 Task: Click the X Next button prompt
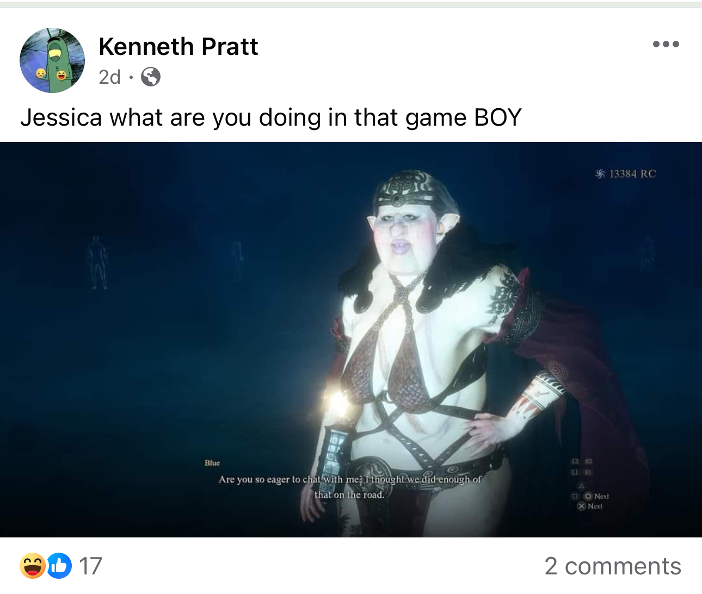click(590, 506)
